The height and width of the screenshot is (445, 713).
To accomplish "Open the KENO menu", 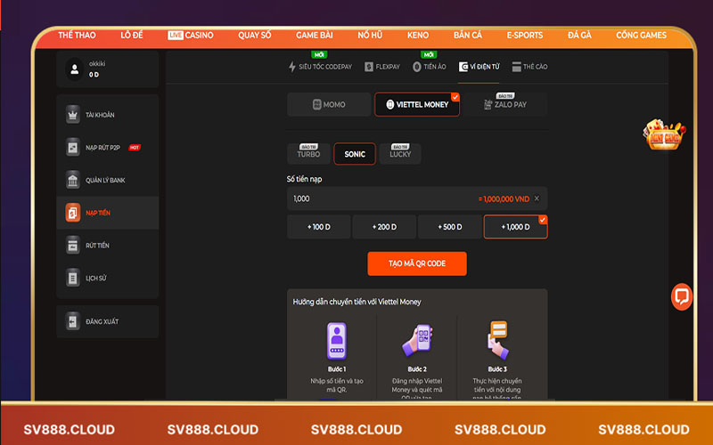I will (418, 35).
